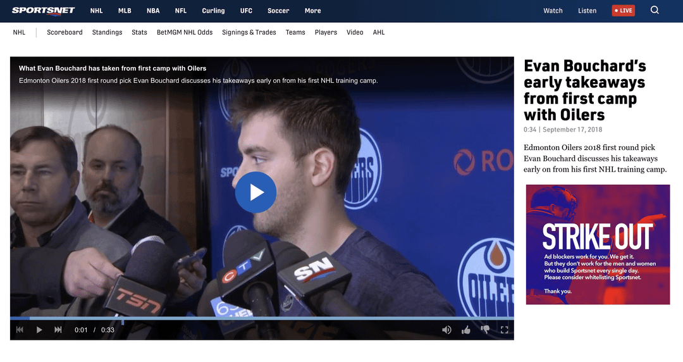Click small play icon in control bar
Viewport: 683px width, 362px height.
pos(39,330)
